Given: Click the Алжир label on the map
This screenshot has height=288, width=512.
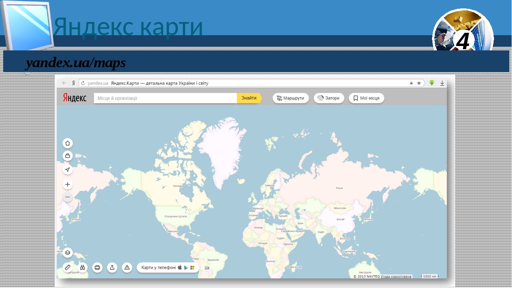Looking at the screenshot, I should [258, 228].
